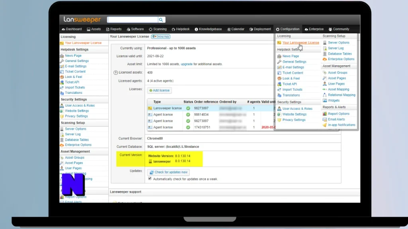Open Asset Groups in left sidebar
Screen dimensions: 408x229
pyautogui.click(x=75, y=157)
